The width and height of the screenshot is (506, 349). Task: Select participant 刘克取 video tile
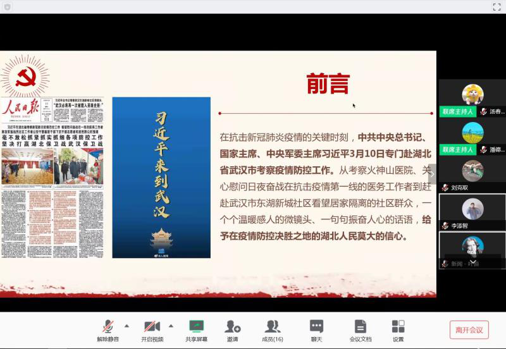point(472,173)
